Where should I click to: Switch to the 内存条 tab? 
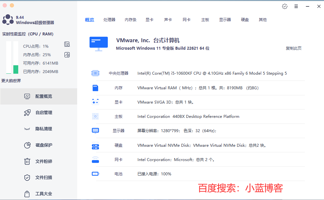tap(131, 20)
